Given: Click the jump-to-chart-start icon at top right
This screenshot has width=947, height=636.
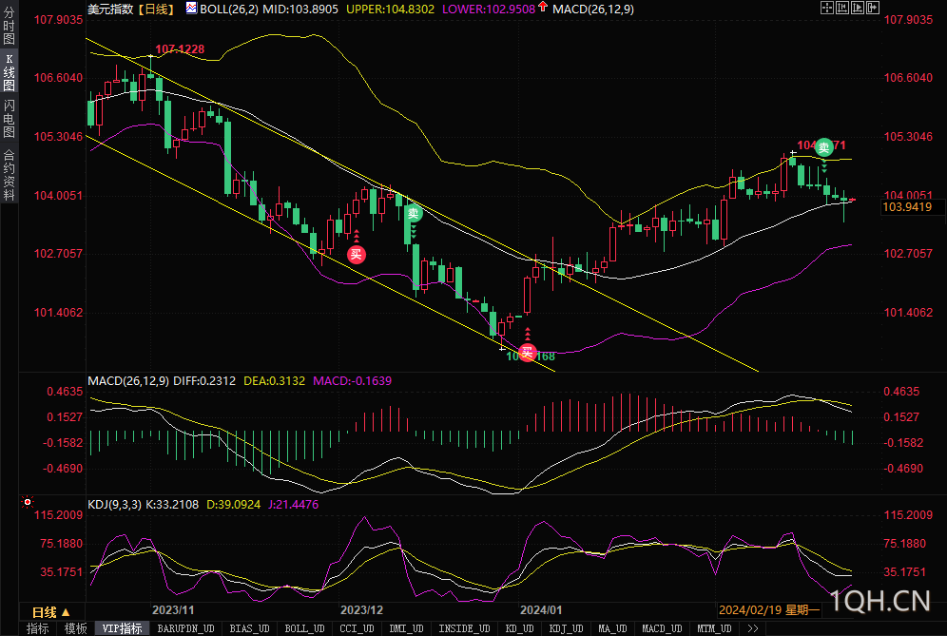Looking at the screenshot, I should [x=841, y=8].
